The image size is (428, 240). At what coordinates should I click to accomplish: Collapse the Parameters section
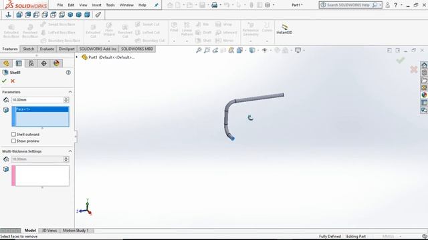coord(70,92)
